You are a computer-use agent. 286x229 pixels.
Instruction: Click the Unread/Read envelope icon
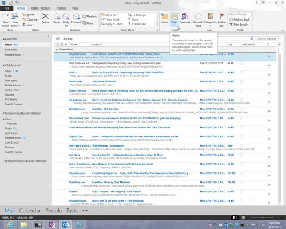[x=198, y=17]
